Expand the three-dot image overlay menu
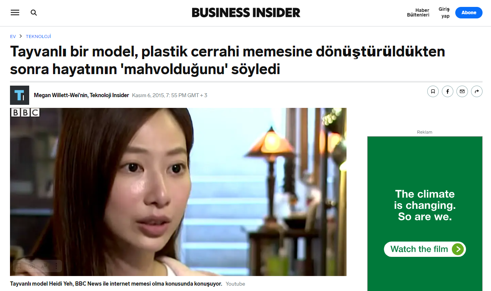The width and height of the screenshot is (491, 291). [x=56, y=266]
